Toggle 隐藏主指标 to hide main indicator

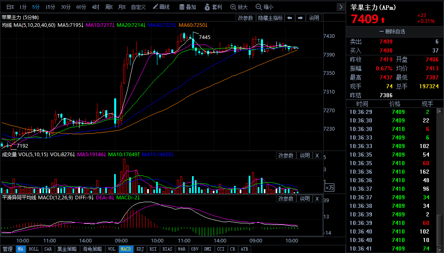coord(270,18)
